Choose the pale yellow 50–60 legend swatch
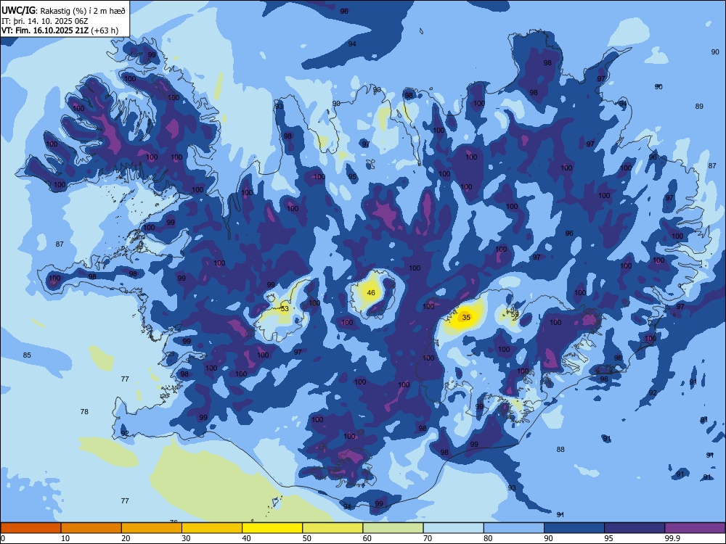This screenshot has width=726, height=544. [x=333, y=528]
